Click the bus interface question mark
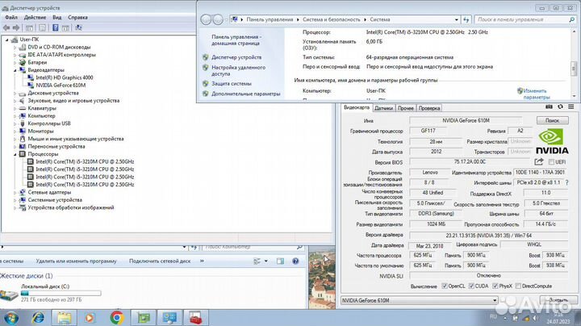This screenshot has width=581, height=326. [567, 182]
